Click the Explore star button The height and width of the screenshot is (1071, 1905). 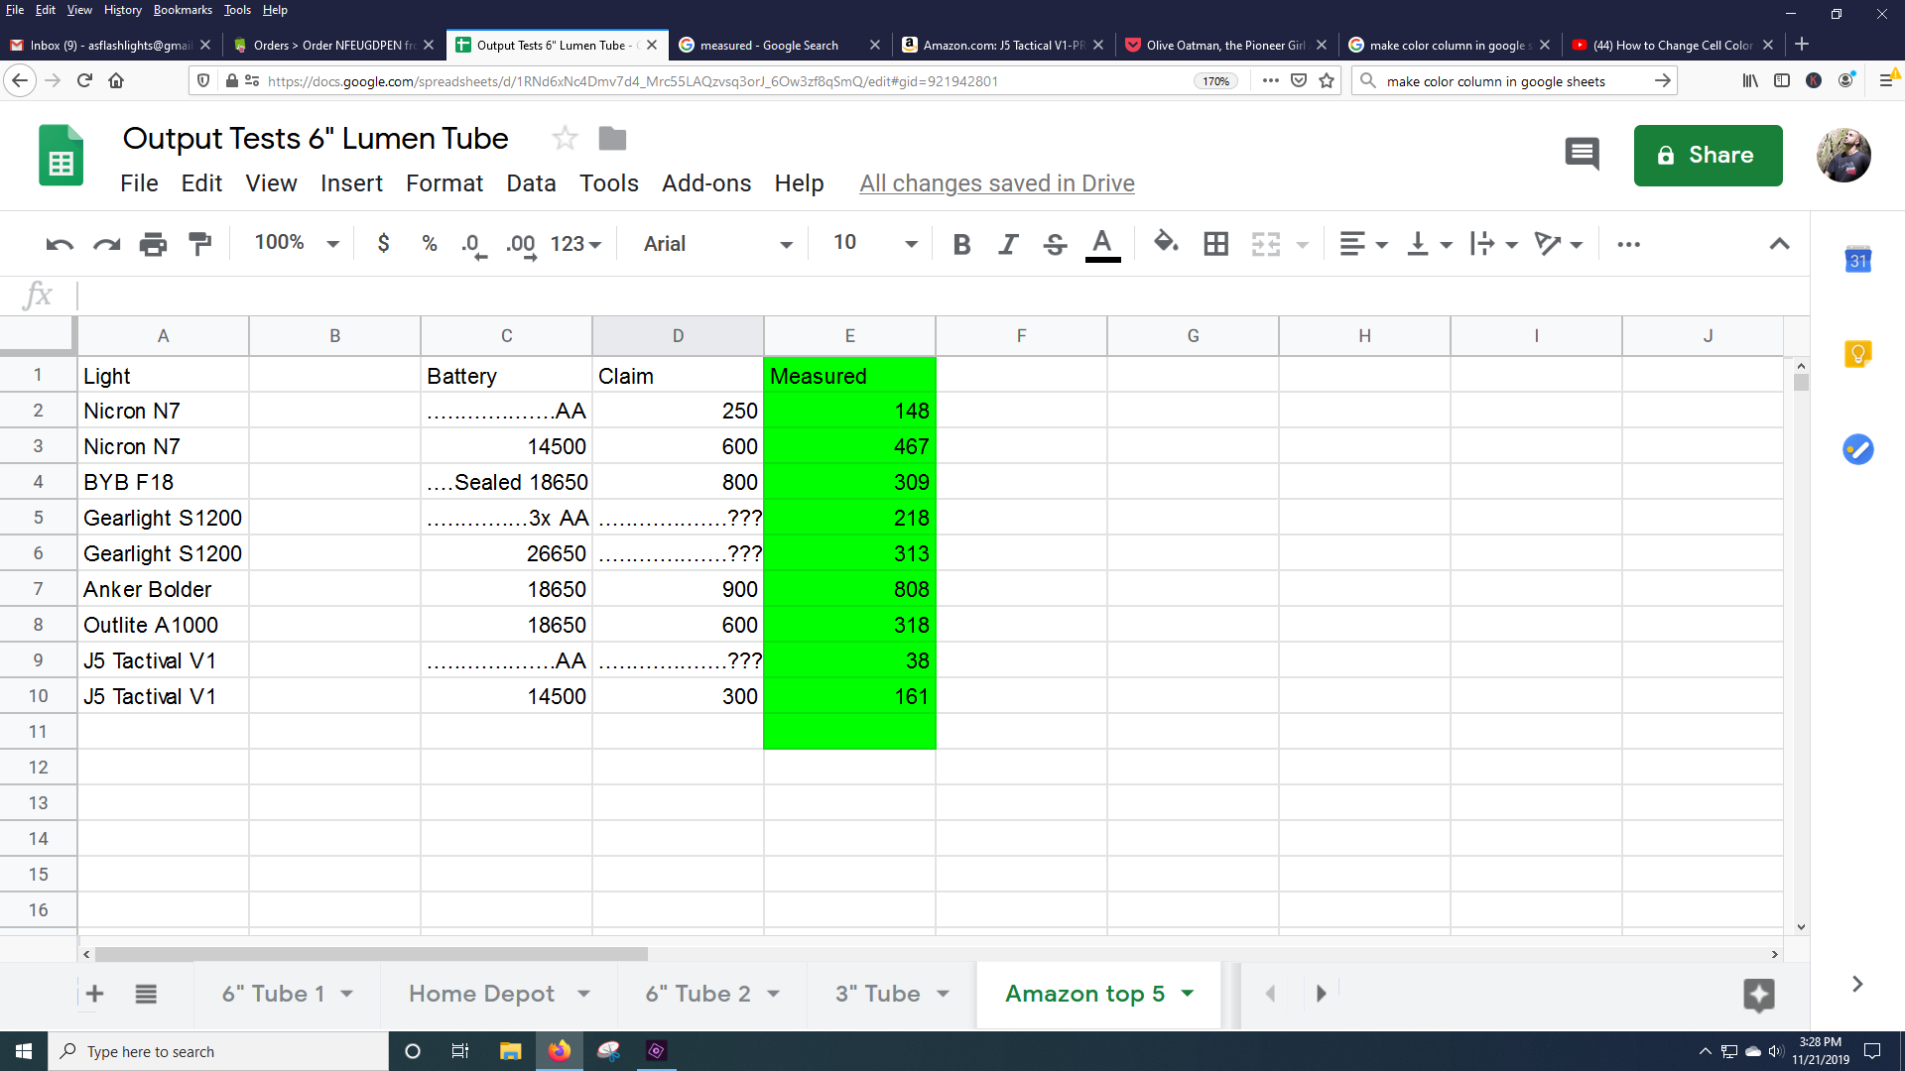[x=1758, y=994]
